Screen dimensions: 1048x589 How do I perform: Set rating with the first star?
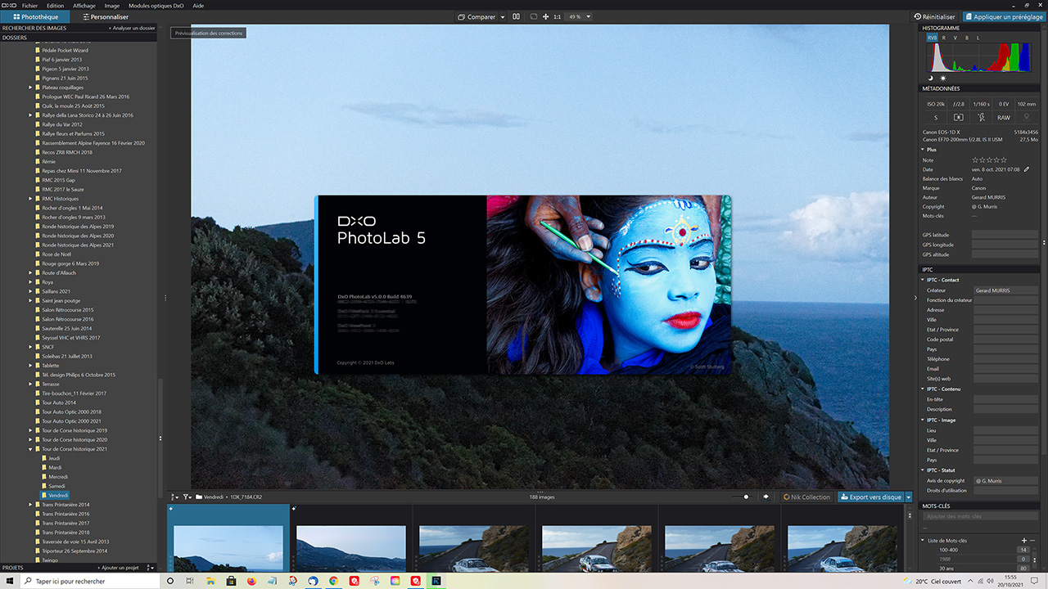pyautogui.click(x=975, y=160)
